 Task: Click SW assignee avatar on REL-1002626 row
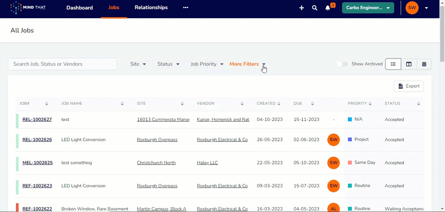point(334,140)
